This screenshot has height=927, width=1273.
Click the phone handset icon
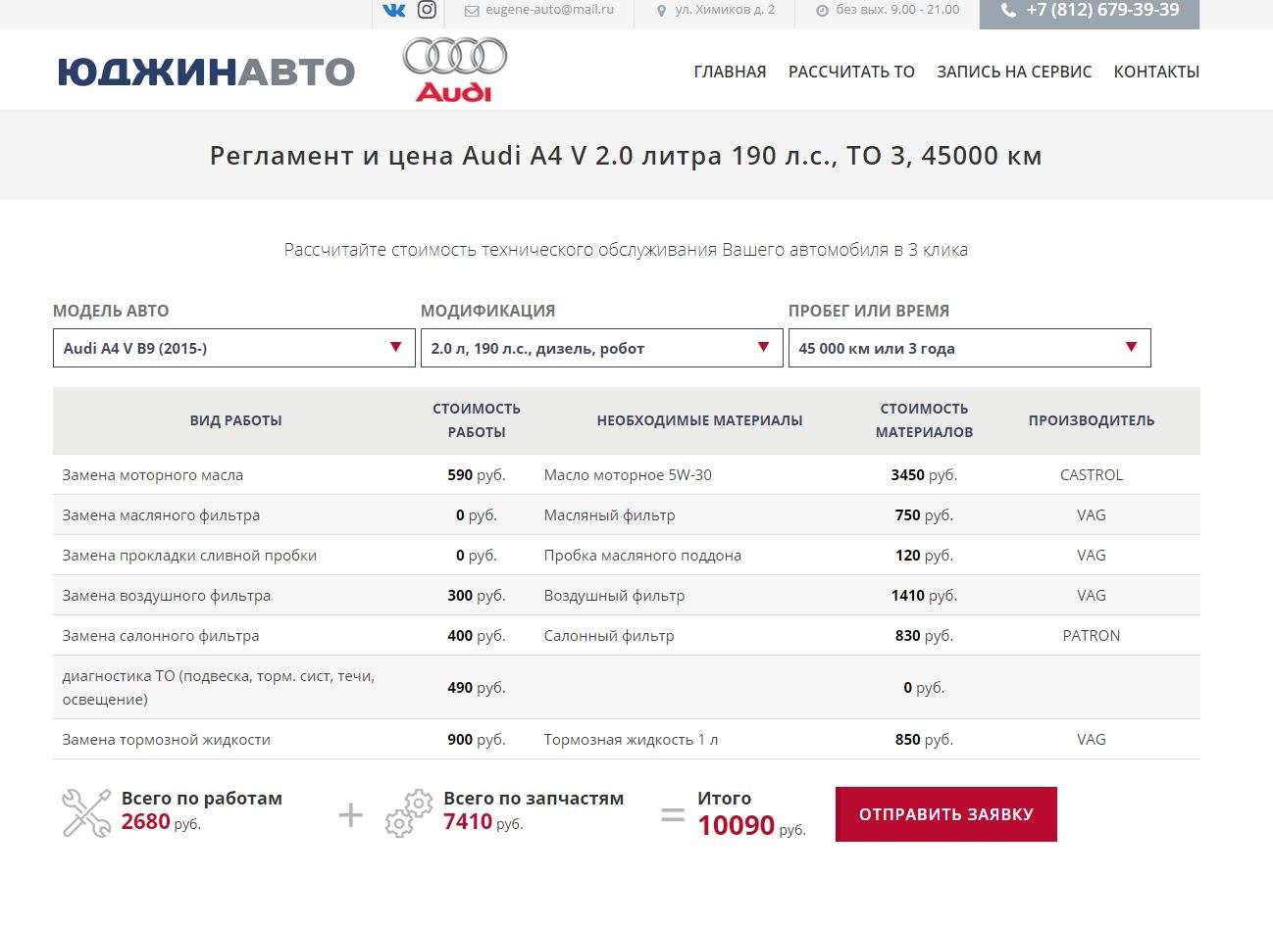point(1008,11)
